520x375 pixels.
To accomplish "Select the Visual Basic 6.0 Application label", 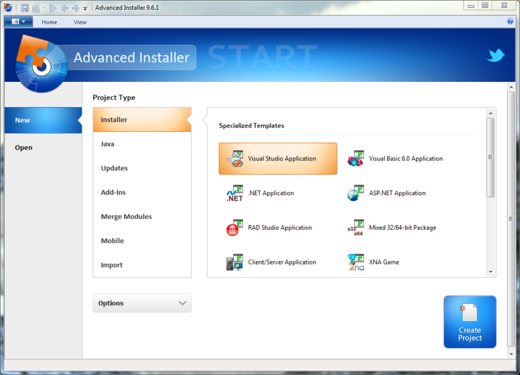I will pyautogui.click(x=406, y=159).
